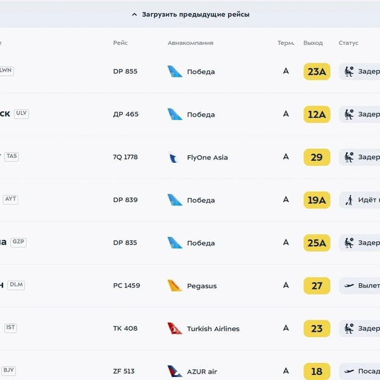The height and width of the screenshot is (380, 380).
Task: Click the 'Рейс' column header
Action: pos(120,43)
